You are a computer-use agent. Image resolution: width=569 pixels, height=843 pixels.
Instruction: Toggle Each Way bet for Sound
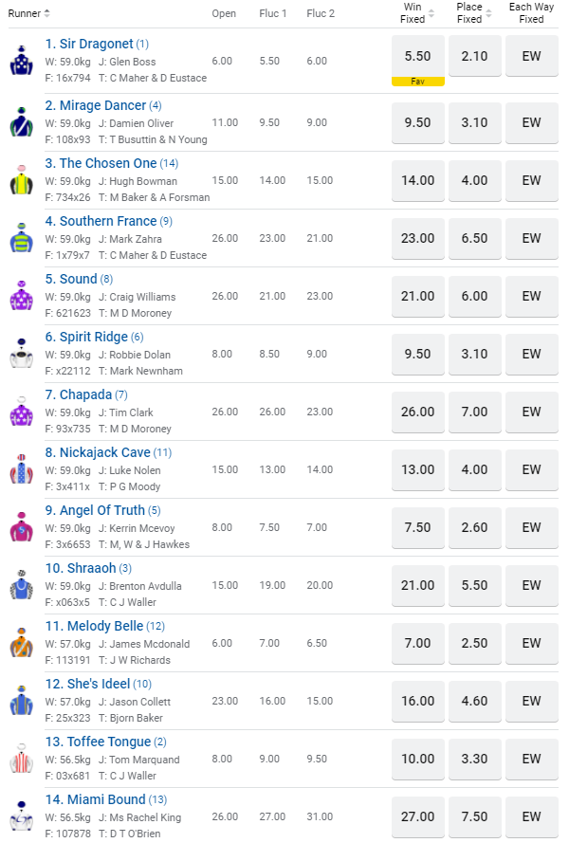[x=531, y=296]
